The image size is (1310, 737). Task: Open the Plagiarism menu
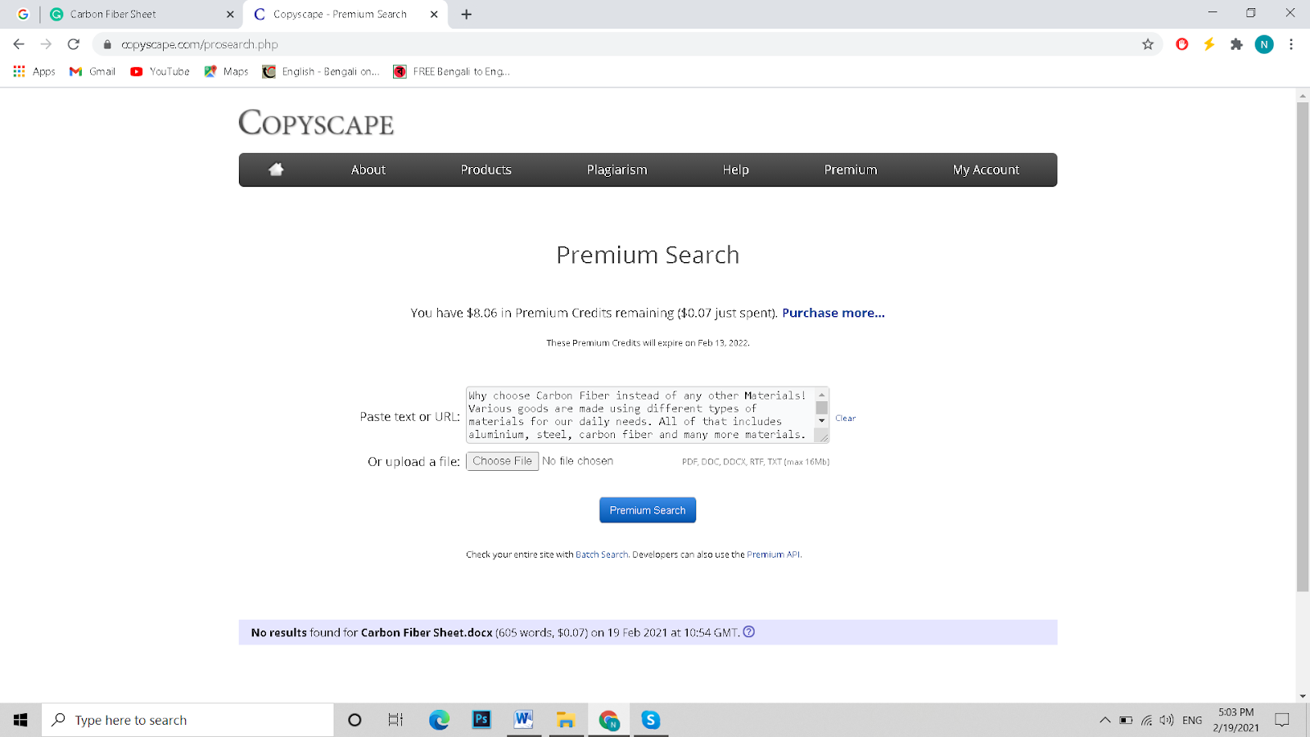[x=617, y=170]
